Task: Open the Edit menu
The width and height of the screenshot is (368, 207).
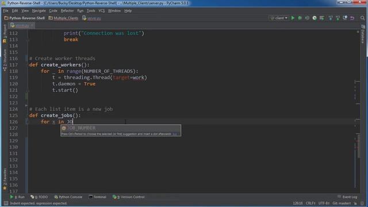Action: click(x=15, y=11)
